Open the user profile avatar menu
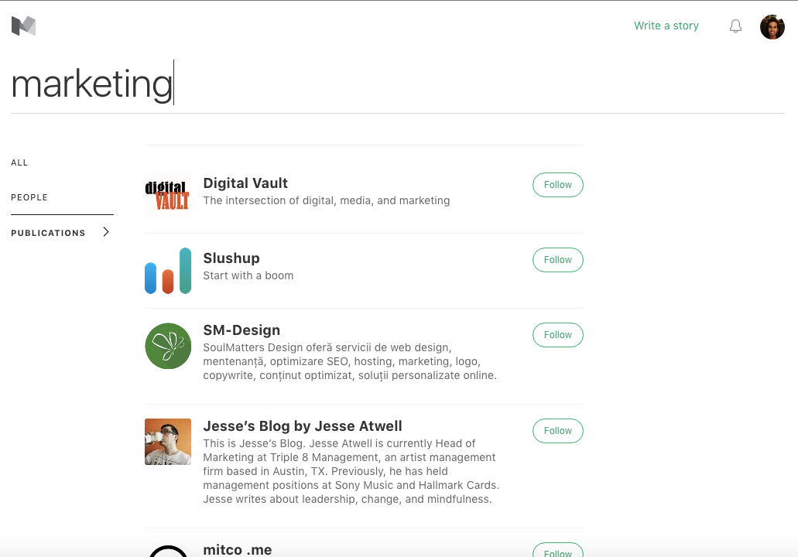The image size is (798, 557). (772, 27)
